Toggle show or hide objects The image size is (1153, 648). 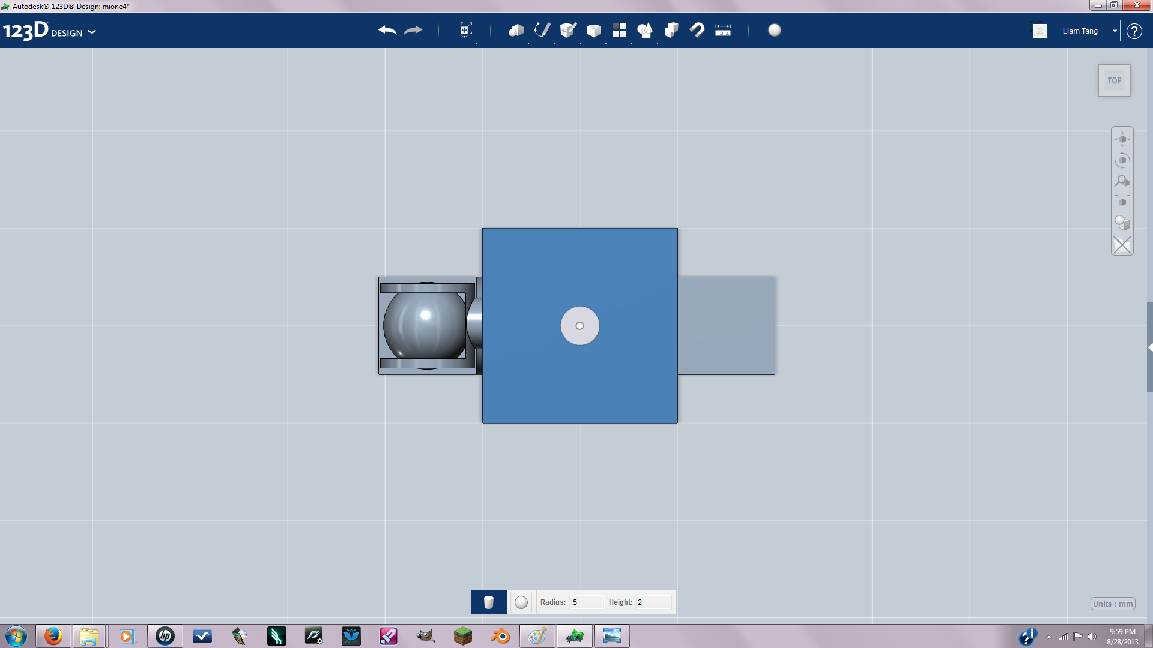[1122, 245]
